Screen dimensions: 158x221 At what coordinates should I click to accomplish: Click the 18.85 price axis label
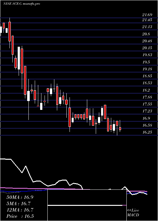coord(147,76)
